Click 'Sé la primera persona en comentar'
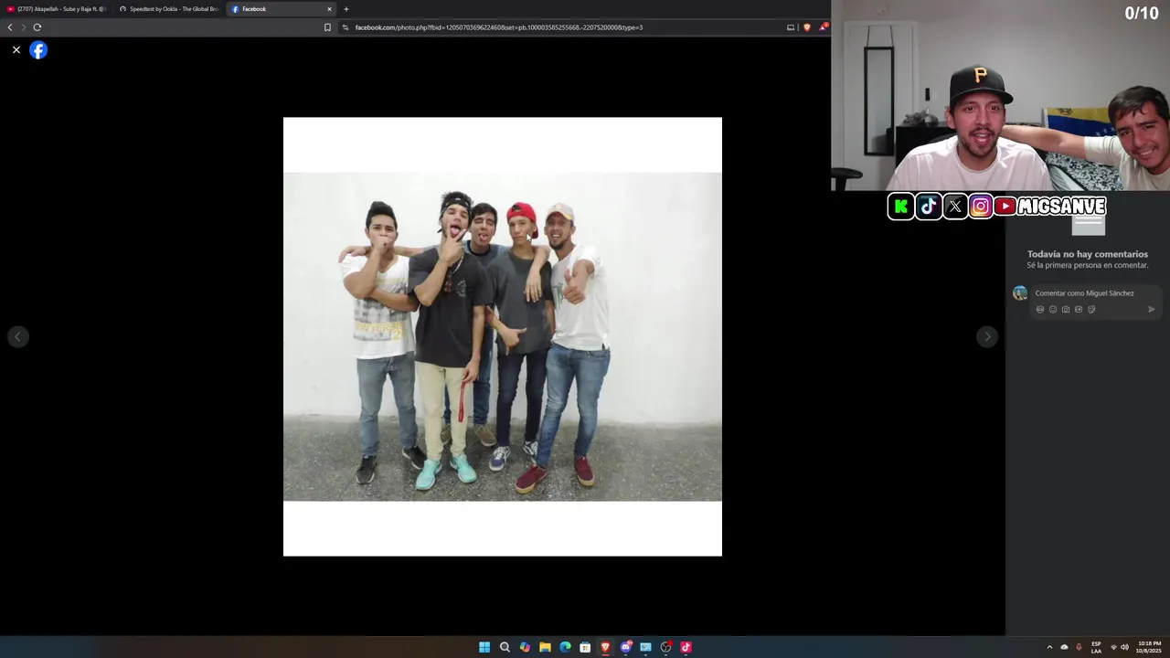Viewport: 1170px width, 658px height. 1087,265
